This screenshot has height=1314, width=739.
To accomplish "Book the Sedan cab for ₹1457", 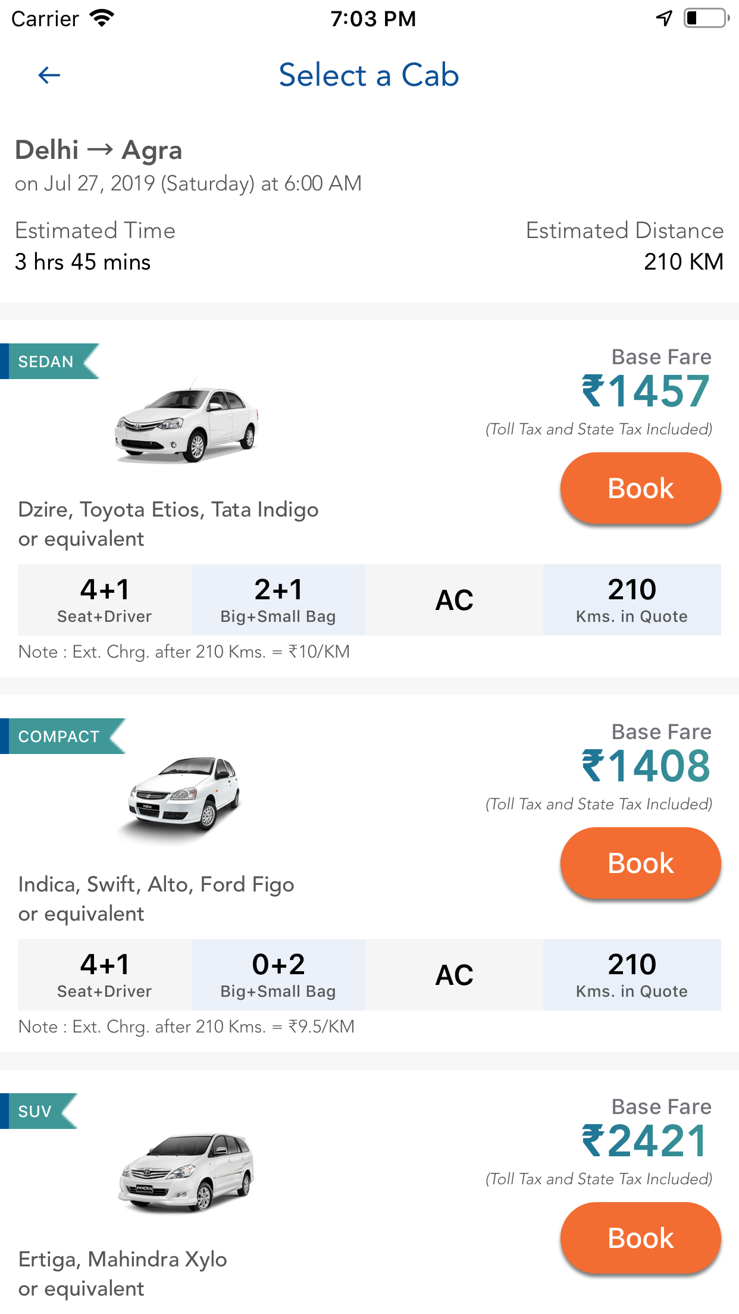I will [x=640, y=489].
